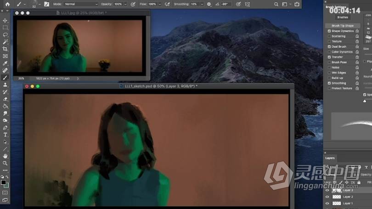Select the Pen tool
The height and width of the screenshot is (209, 372).
point(5,128)
